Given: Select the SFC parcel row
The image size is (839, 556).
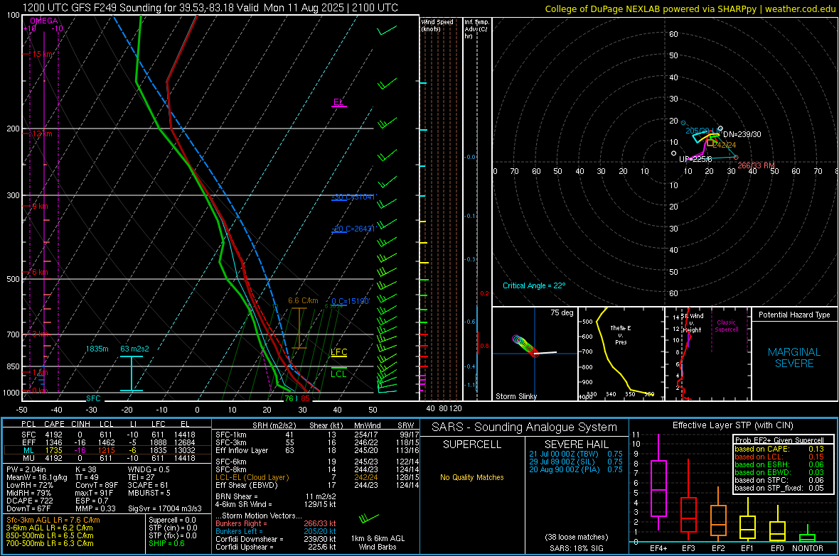Looking at the screenshot, I should (107, 435).
